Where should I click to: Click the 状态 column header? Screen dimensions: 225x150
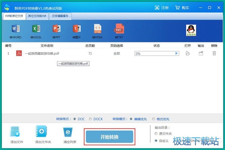[157, 46]
